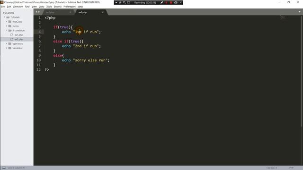303x170 pixels.
Task: Select the operators folder in sidebar
Action: 18,44
